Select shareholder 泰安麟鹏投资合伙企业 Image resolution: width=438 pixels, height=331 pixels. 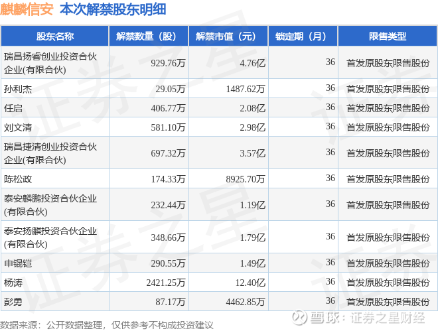(x=50, y=205)
